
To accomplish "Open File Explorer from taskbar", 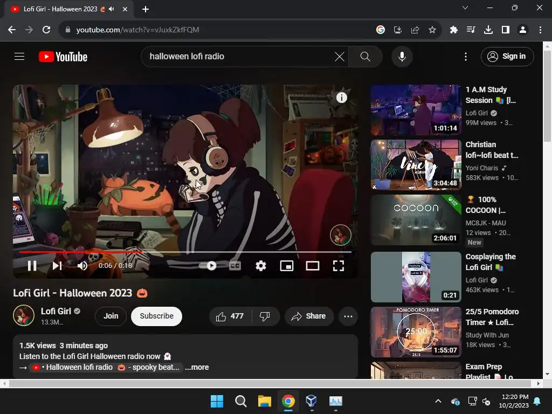I will click(x=264, y=401).
